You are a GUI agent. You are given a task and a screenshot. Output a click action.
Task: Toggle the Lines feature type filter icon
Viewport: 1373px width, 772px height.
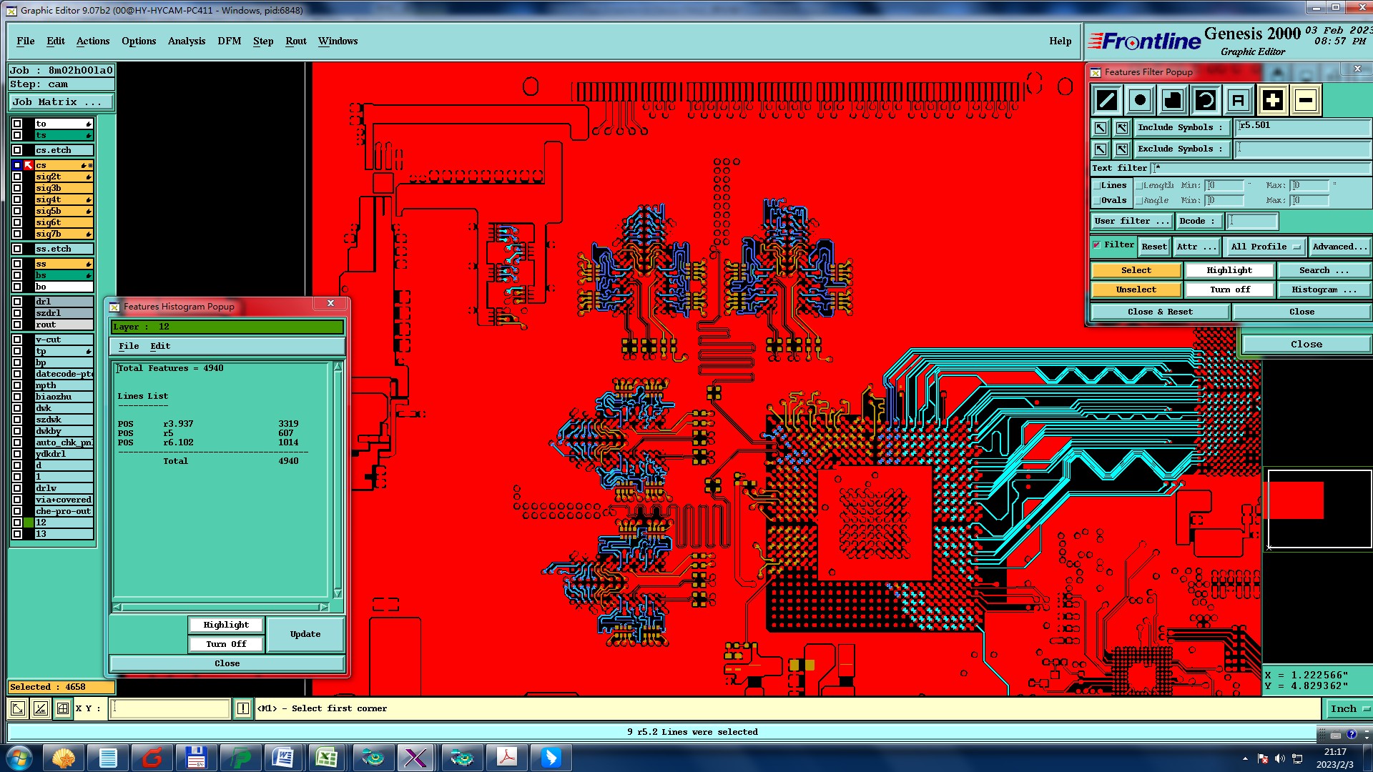(x=1107, y=100)
